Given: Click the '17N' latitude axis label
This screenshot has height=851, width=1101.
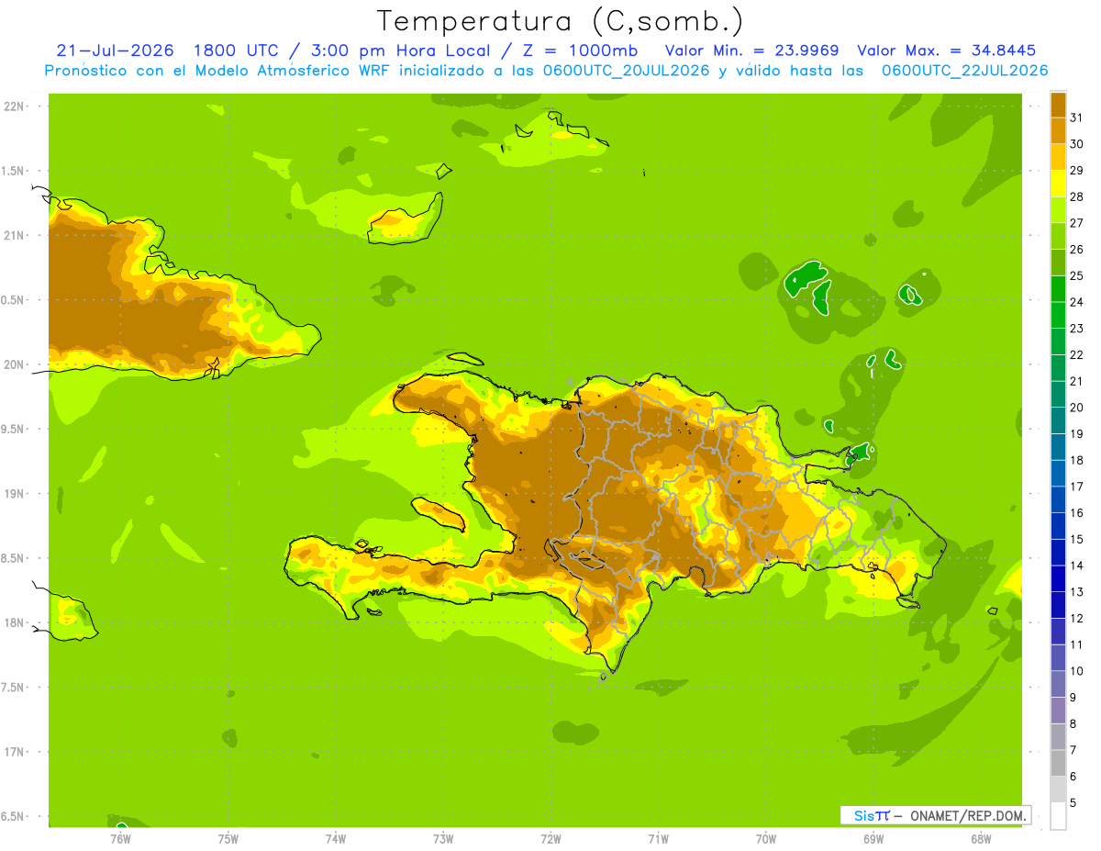Looking at the screenshot, I should point(15,753).
